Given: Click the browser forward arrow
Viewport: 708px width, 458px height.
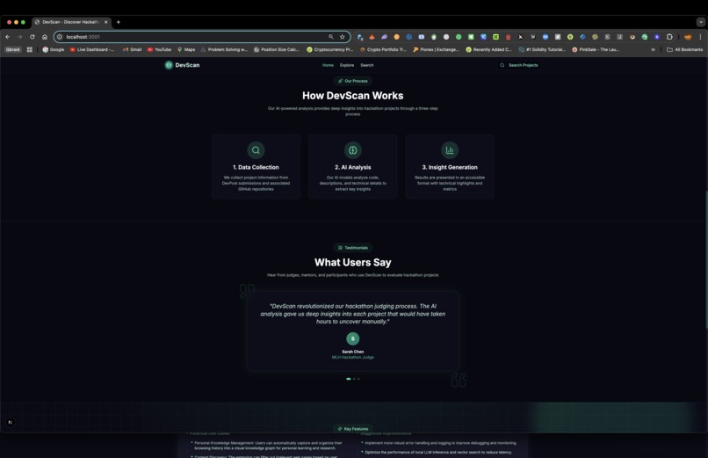Looking at the screenshot, I should 20,37.
